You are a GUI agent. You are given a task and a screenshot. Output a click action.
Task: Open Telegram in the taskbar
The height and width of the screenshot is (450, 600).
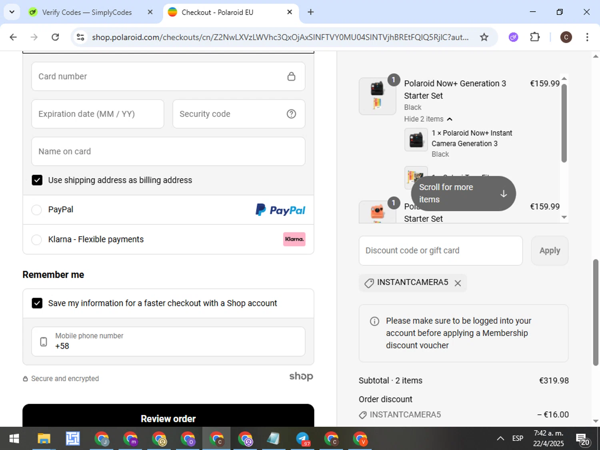tap(303, 439)
